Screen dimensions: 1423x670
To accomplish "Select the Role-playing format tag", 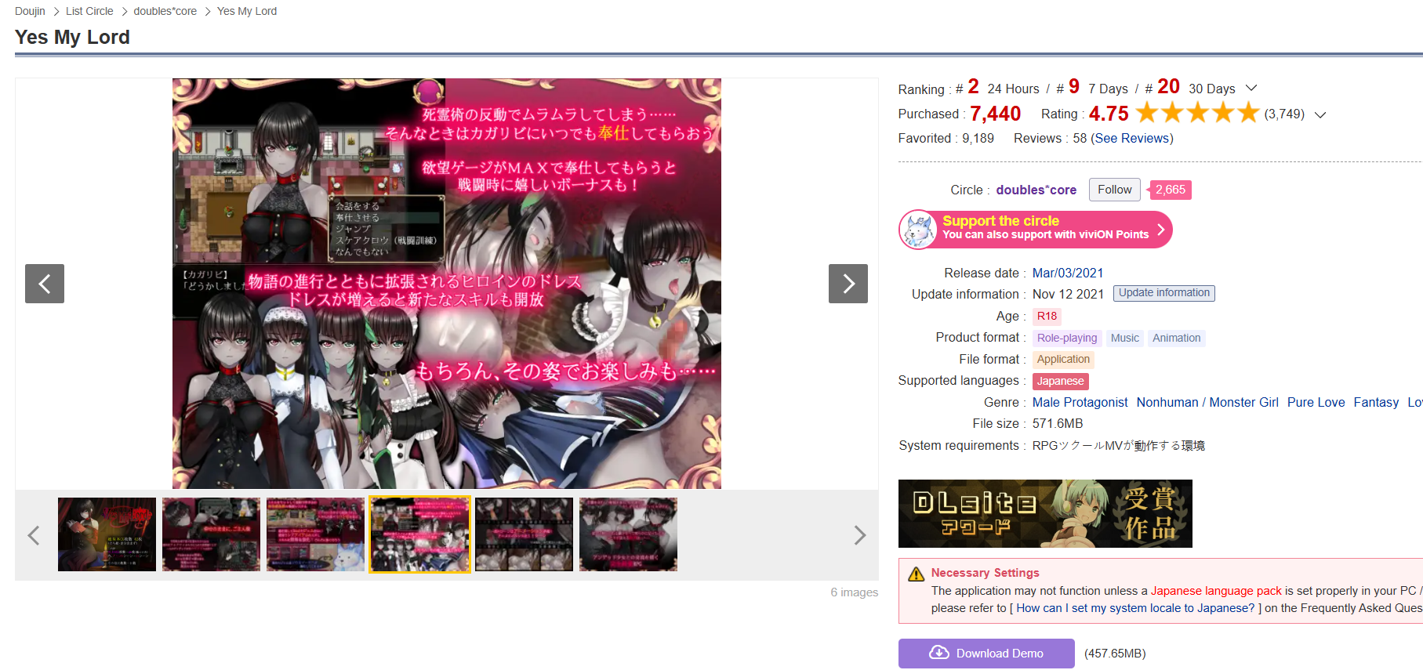I will pyautogui.click(x=1067, y=339).
